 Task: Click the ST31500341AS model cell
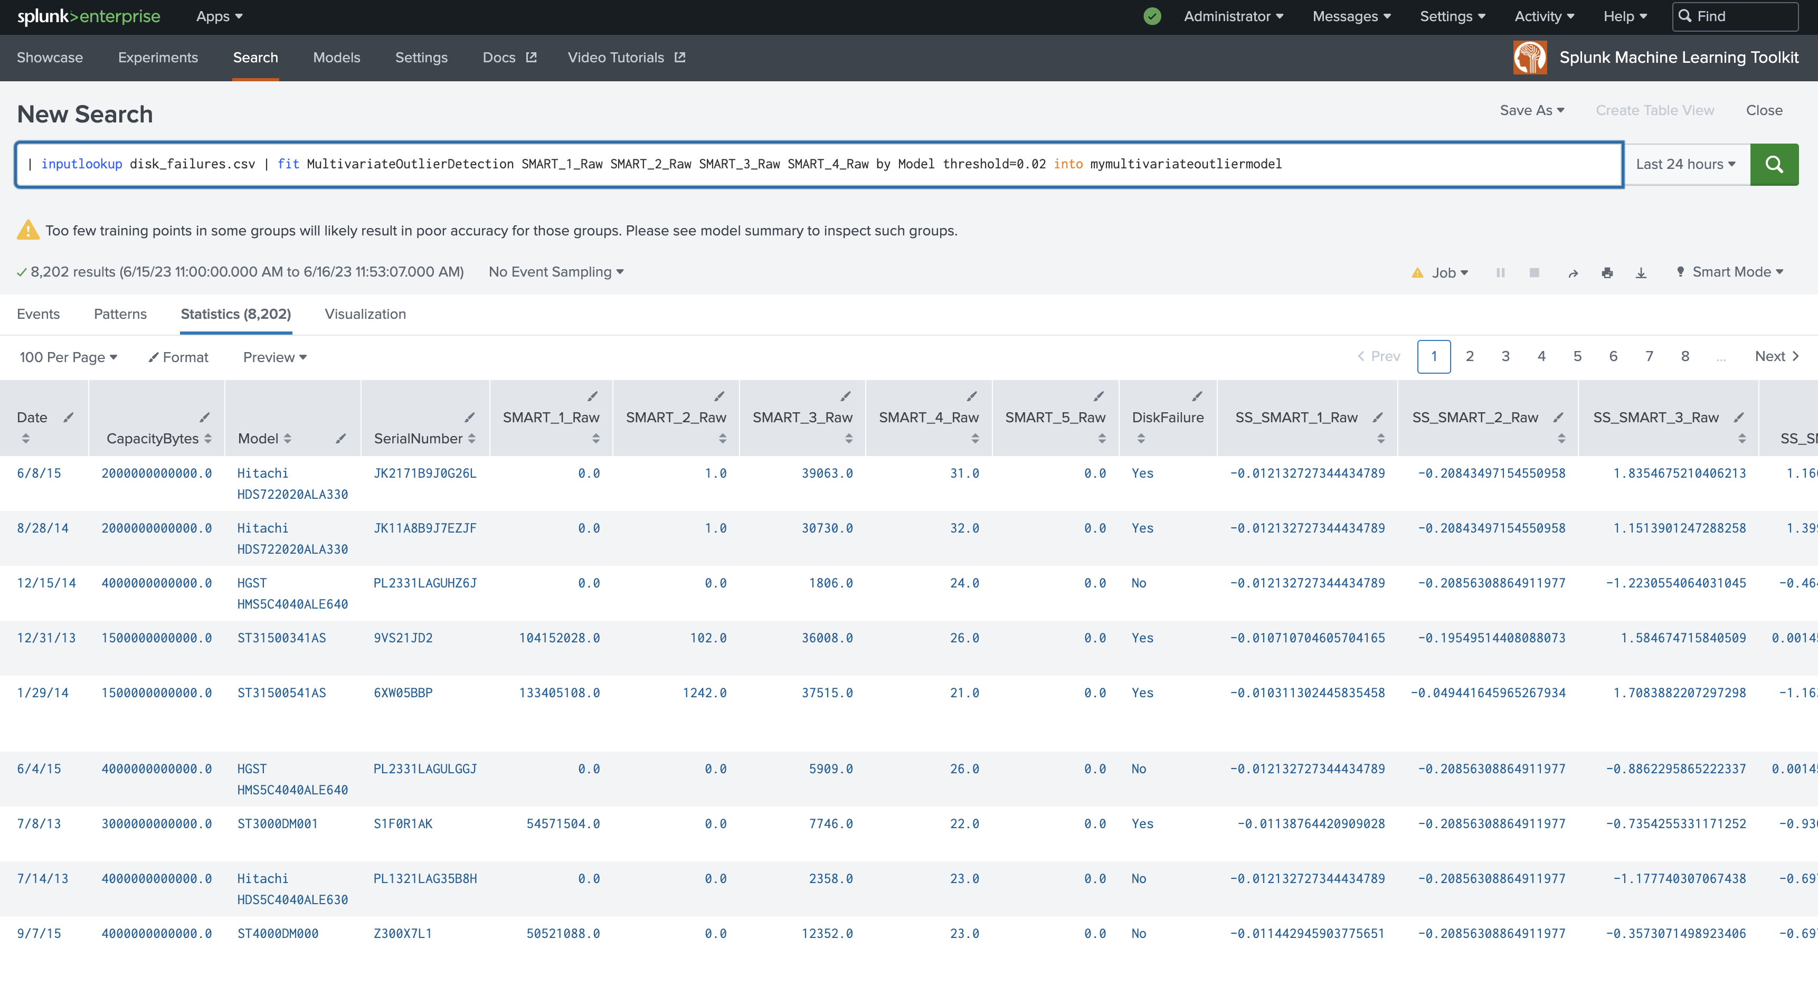pos(281,637)
